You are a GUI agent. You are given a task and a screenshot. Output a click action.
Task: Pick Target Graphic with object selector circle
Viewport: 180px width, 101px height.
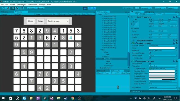[x=176, y=68]
